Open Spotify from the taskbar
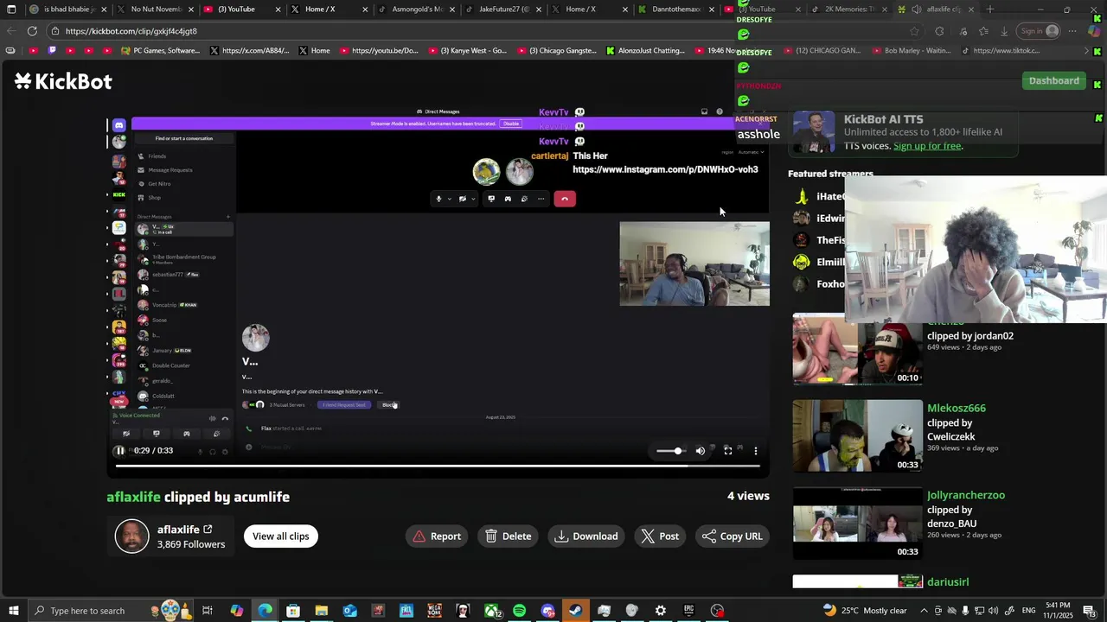1107x622 pixels. (519, 611)
